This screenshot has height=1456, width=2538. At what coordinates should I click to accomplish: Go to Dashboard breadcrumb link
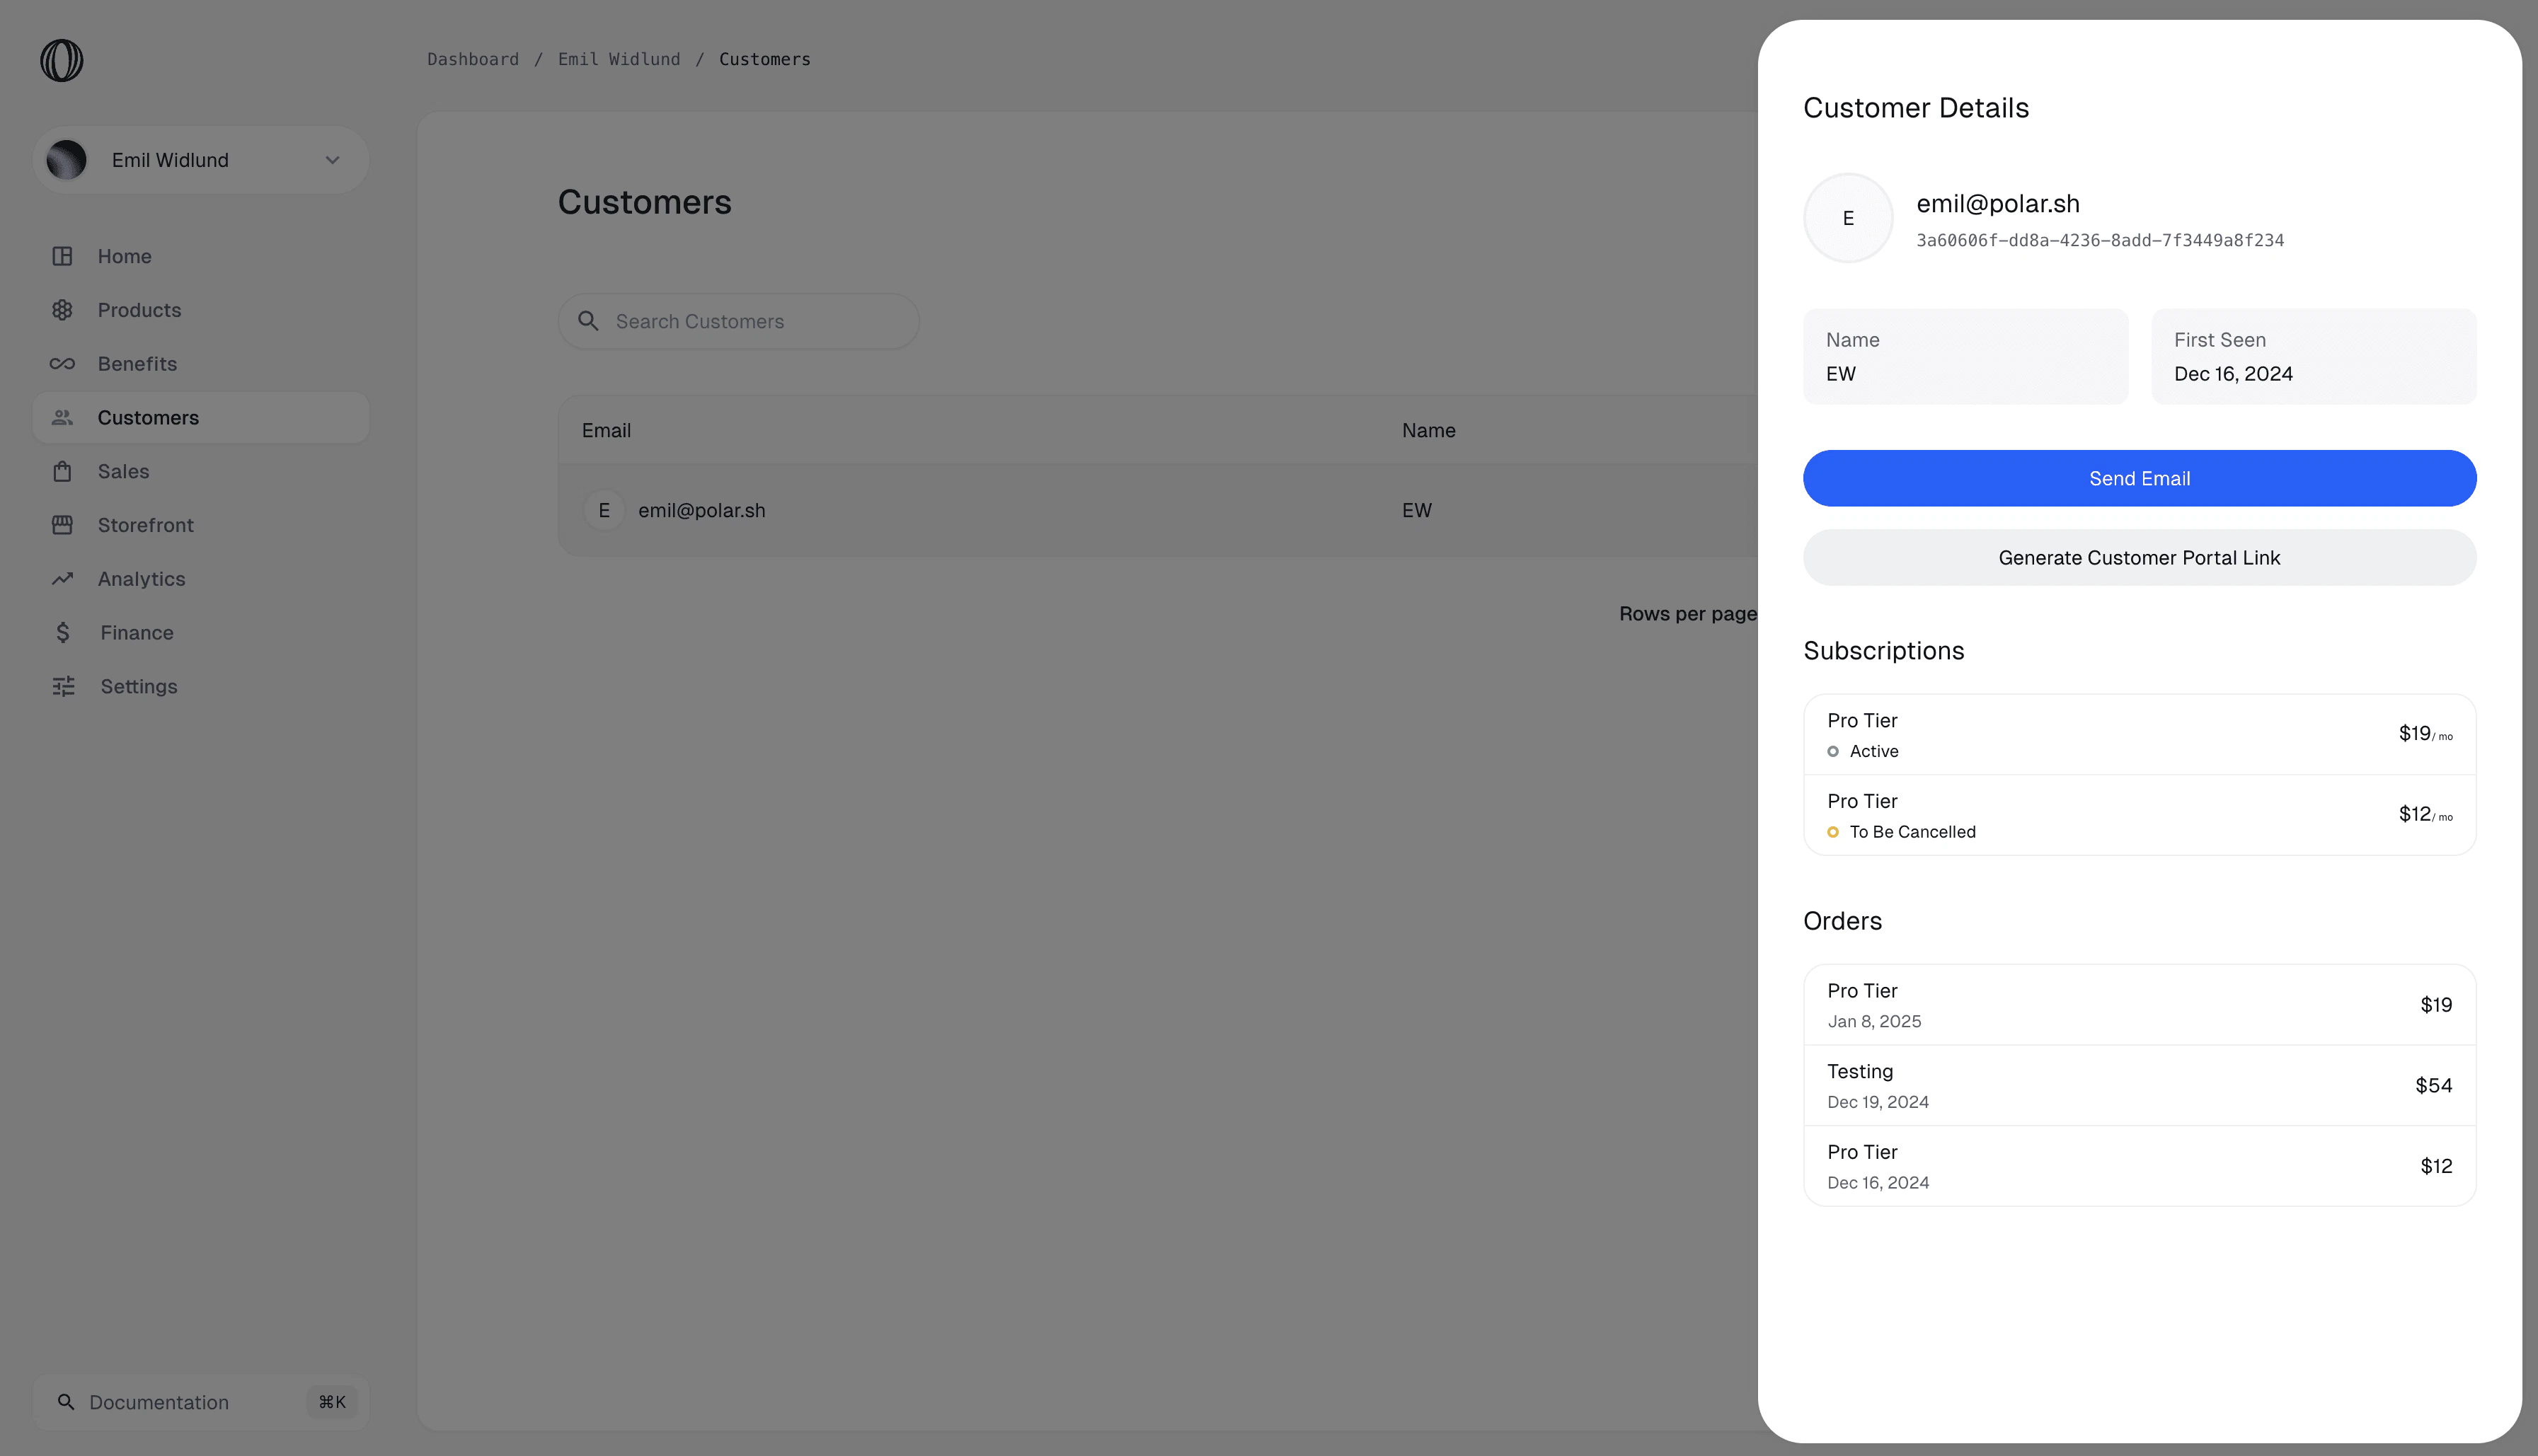(472, 60)
